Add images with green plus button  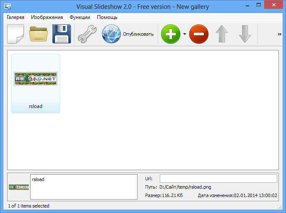coord(171,34)
